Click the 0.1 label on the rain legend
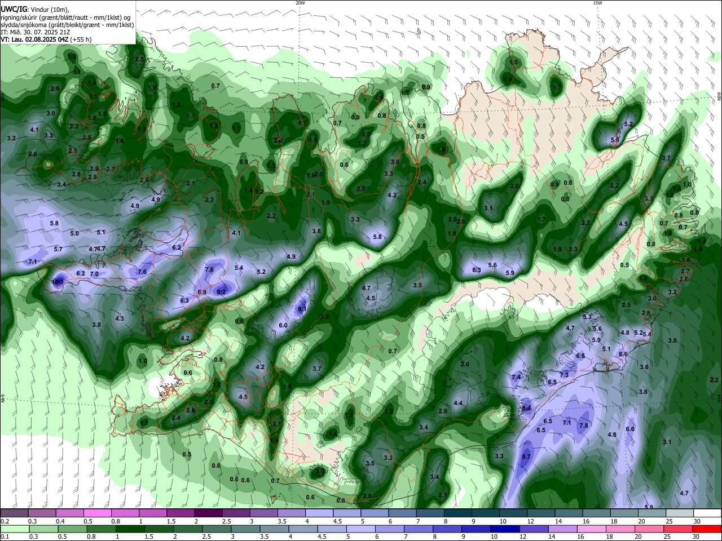The height and width of the screenshot is (541, 722). 5,536
